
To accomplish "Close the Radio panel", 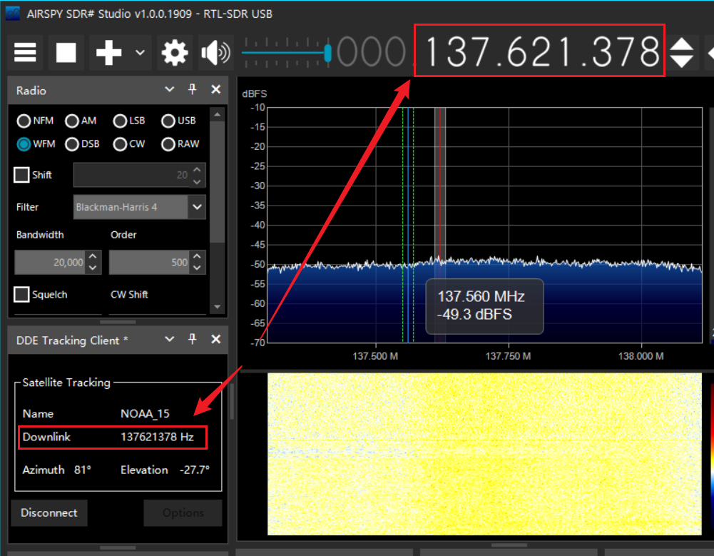I will [215, 90].
